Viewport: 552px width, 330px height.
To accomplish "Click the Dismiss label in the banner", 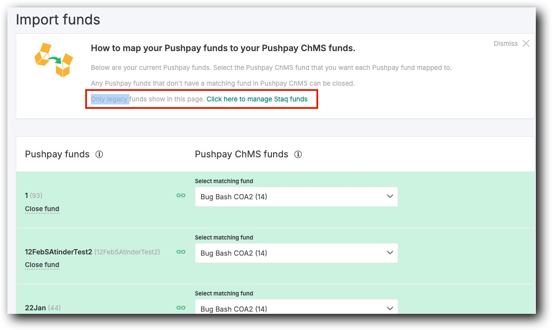I will [x=506, y=43].
